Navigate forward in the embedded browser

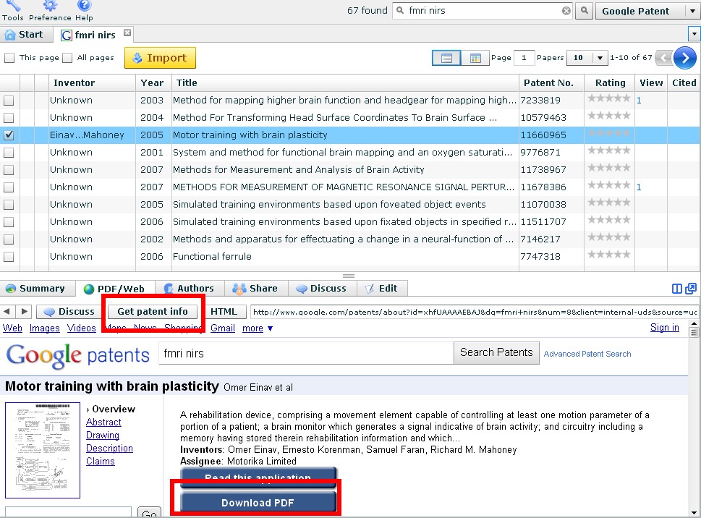25,311
